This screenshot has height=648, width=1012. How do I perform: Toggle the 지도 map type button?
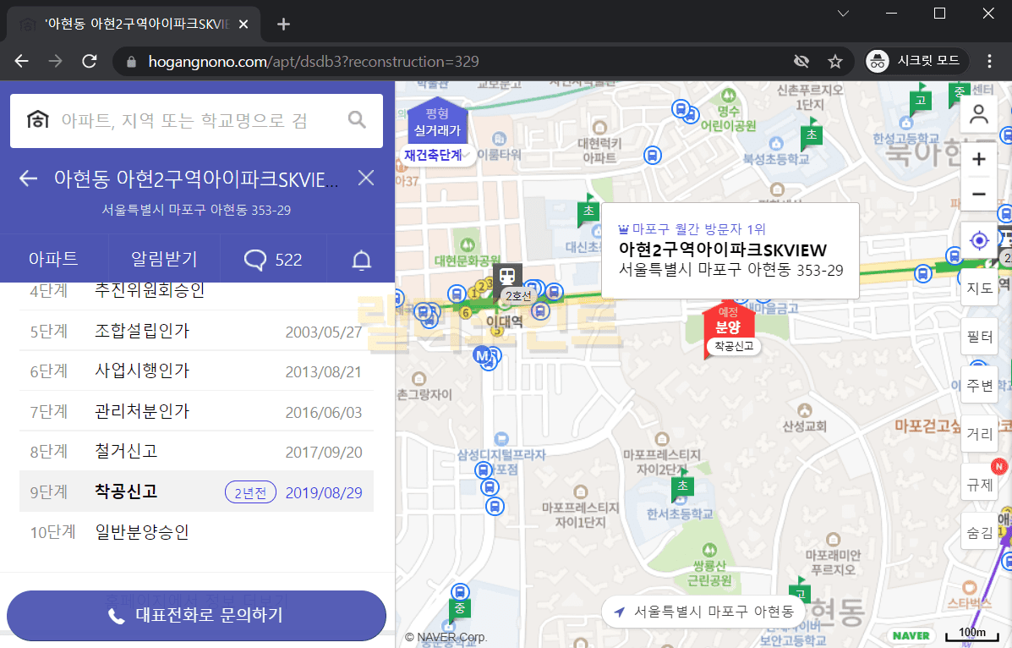coord(979,288)
